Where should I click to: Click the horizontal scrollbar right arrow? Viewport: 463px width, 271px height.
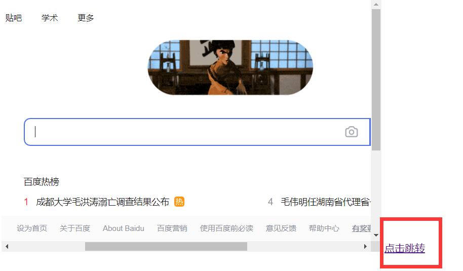pyautogui.click(x=365, y=247)
